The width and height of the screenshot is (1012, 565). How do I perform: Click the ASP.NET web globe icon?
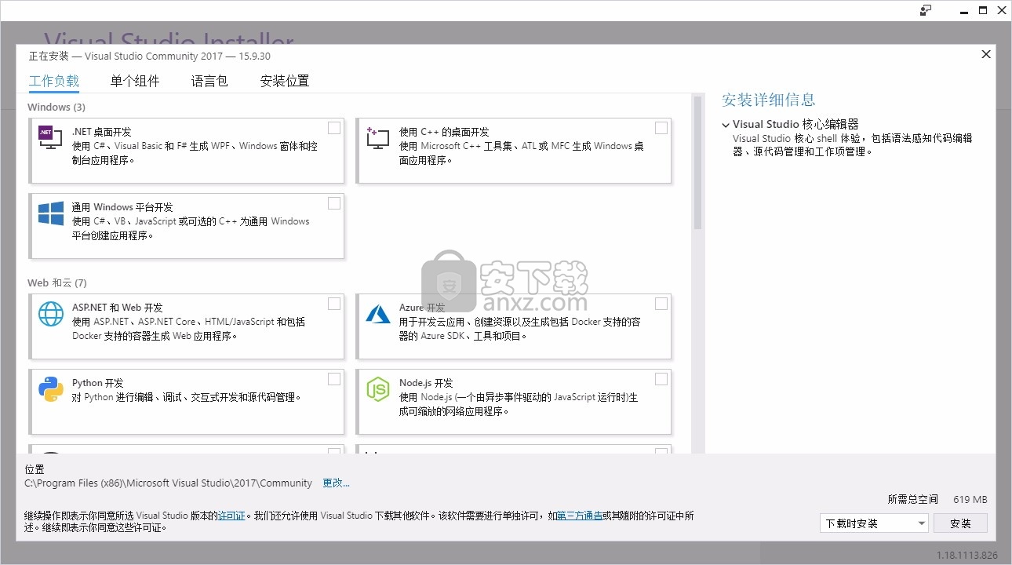50,314
